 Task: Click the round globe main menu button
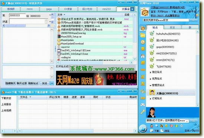(143, 128)
